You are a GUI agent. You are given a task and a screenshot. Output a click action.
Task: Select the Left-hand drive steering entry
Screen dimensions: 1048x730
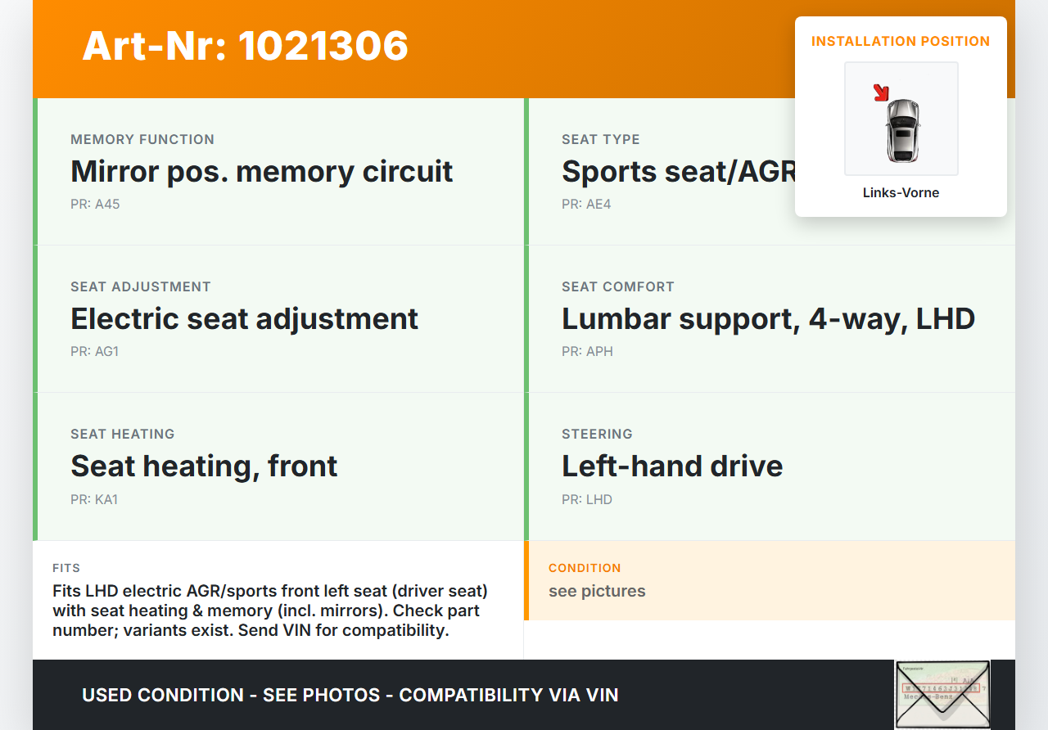(x=672, y=466)
